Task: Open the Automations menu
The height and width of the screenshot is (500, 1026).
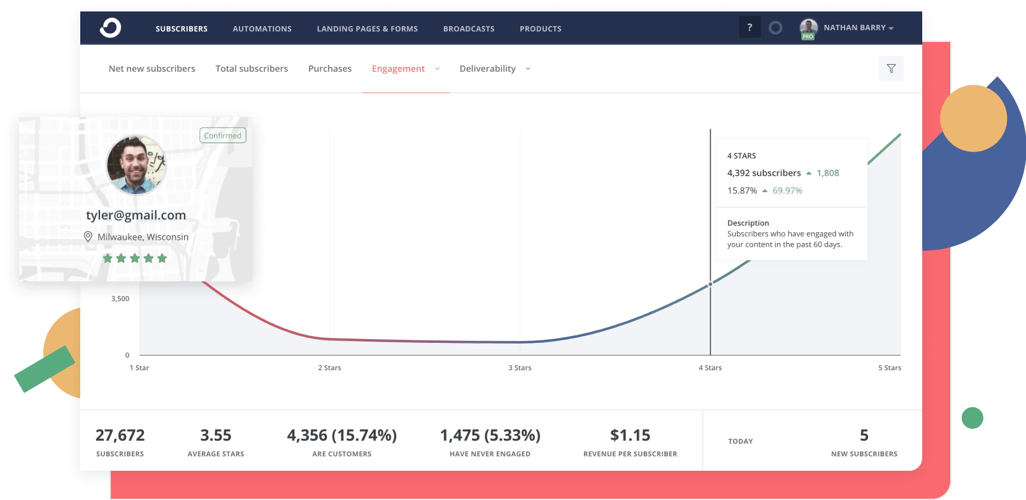Action: point(262,29)
